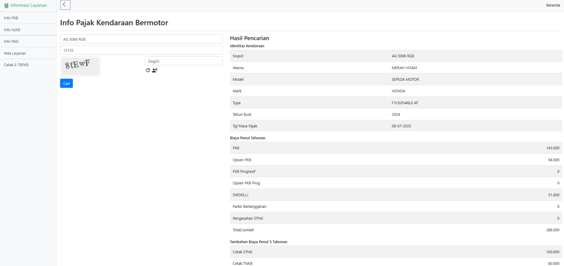The width and height of the screenshot is (564, 266).
Task: Click the input field containing 13132
Action: coord(141,50)
